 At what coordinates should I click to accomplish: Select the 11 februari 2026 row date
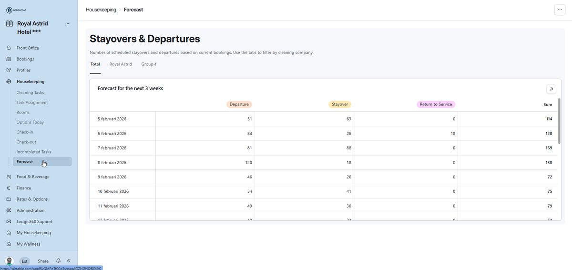coord(113,206)
